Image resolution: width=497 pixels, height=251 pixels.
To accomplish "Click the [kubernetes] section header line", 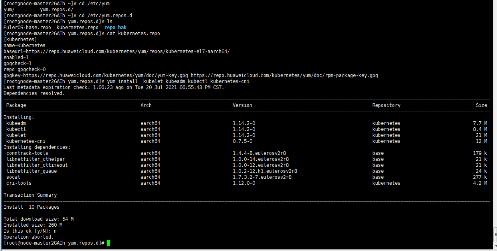I will click(x=20, y=40).
